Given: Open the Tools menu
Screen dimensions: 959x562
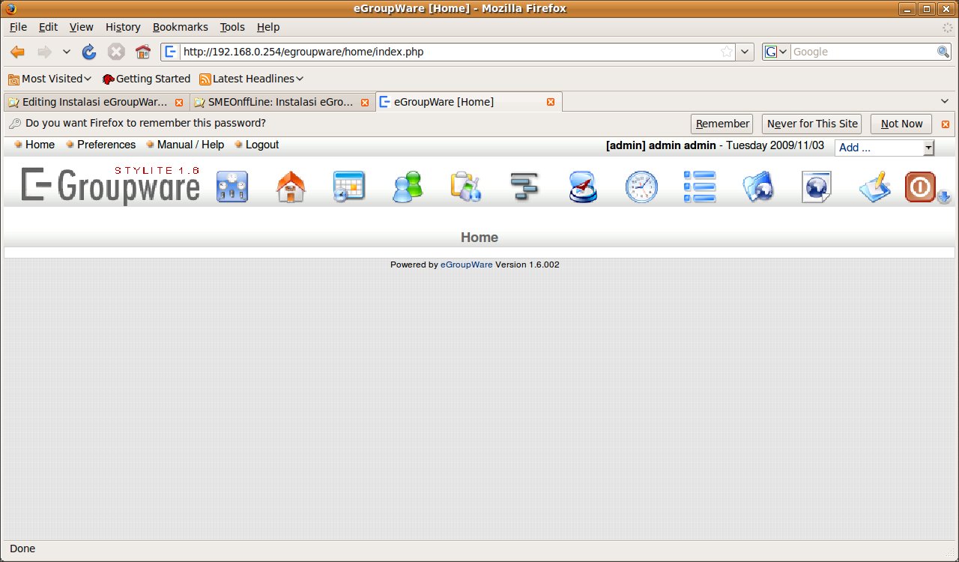Looking at the screenshot, I should click(232, 27).
